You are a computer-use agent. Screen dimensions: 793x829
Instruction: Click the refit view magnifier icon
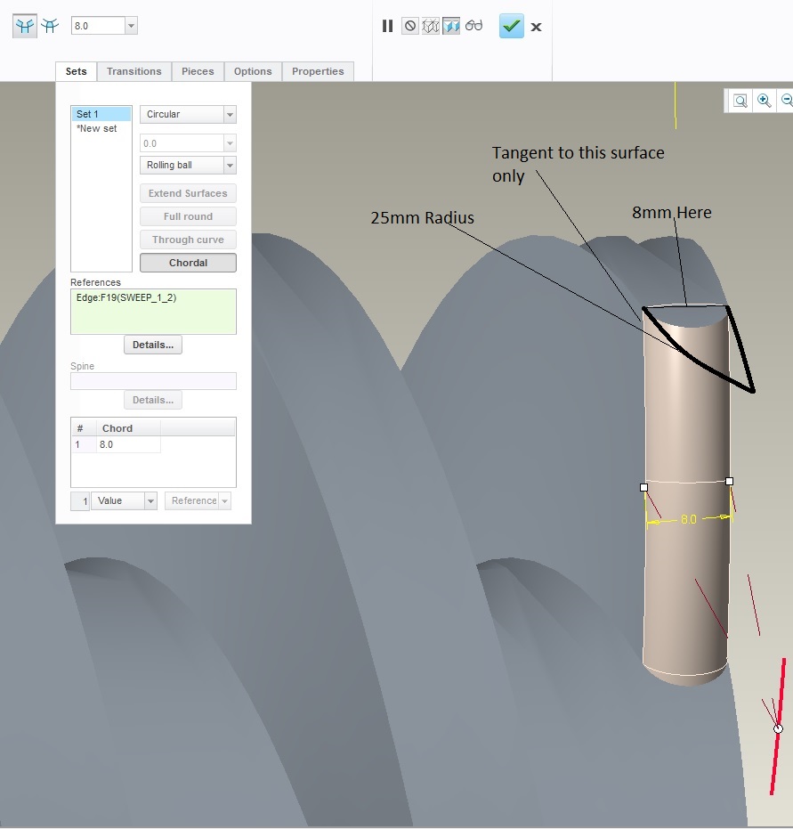(x=740, y=101)
